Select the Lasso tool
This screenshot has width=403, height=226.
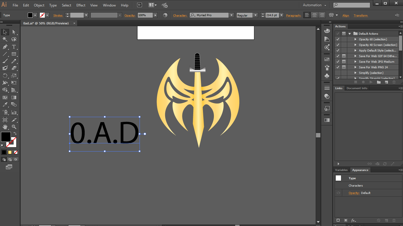point(14,39)
